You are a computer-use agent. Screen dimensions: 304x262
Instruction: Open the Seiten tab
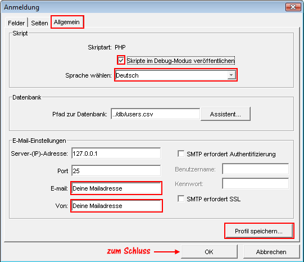tap(39, 23)
